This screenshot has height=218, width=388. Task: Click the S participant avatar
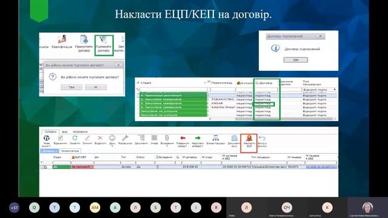pyautogui.click(x=155, y=208)
